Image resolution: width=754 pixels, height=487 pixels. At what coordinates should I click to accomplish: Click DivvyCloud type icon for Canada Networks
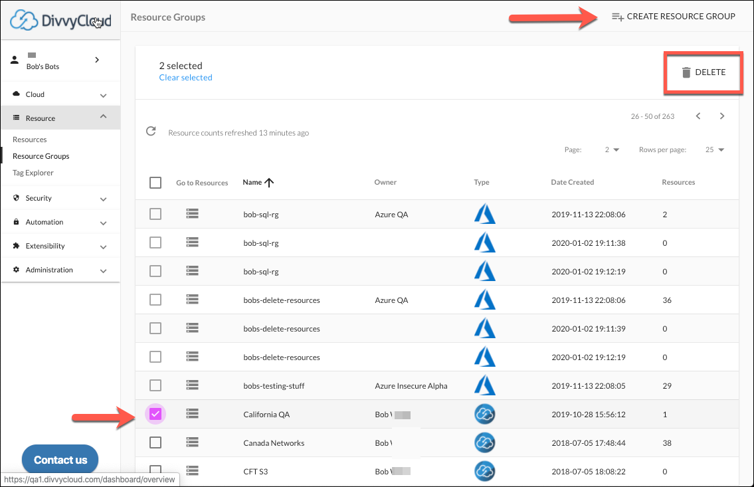pyautogui.click(x=485, y=442)
